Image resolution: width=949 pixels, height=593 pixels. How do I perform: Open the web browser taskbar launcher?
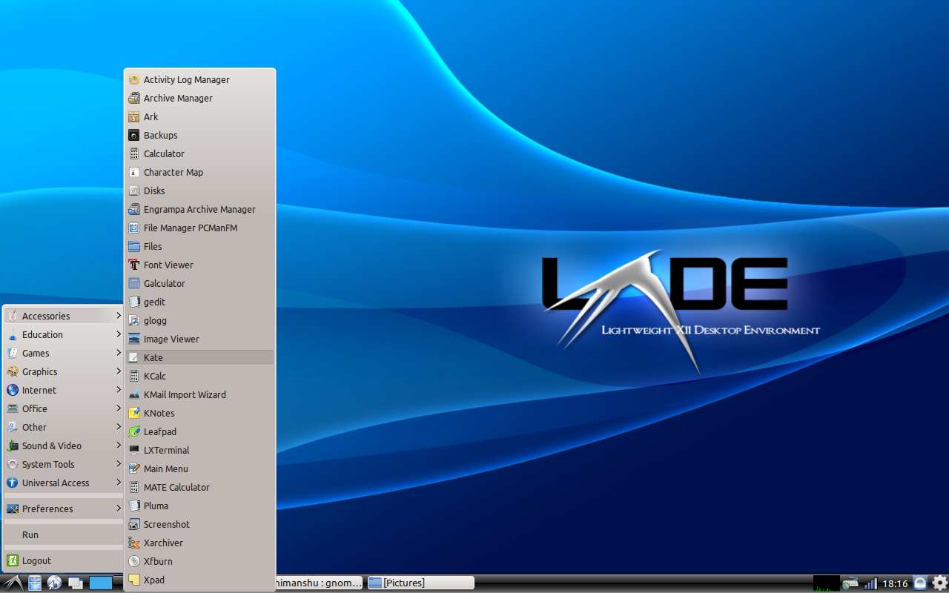pyautogui.click(x=55, y=583)
